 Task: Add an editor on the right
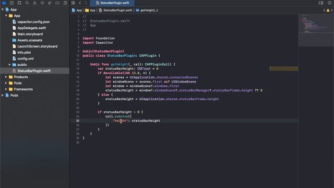click(x=329, y=3)
